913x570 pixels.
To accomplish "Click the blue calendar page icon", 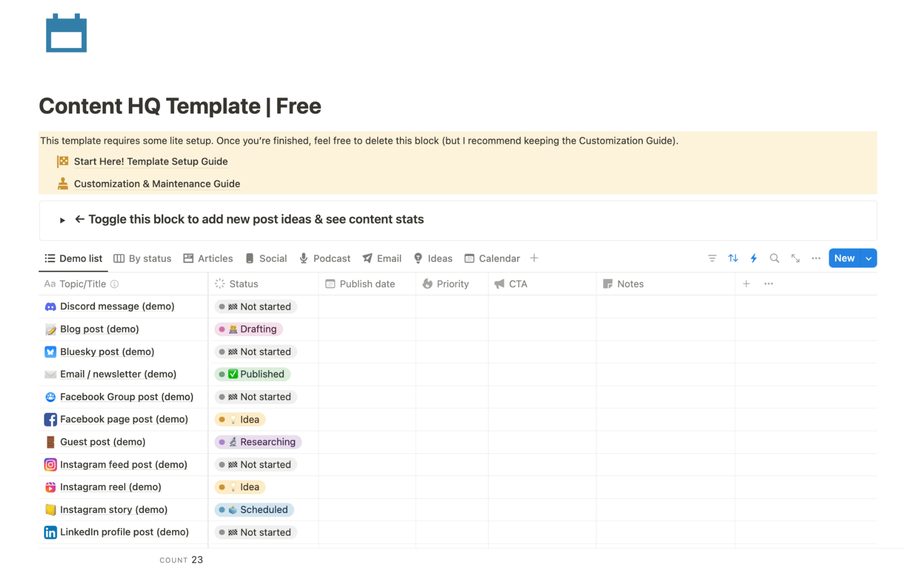I will [x=66, y=33].
